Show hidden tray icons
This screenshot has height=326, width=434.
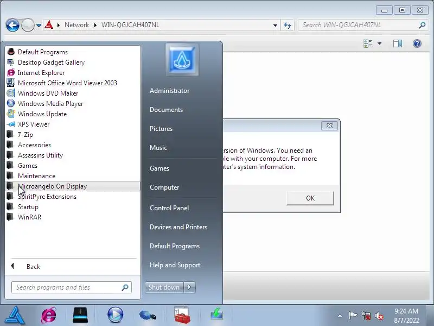340,316
